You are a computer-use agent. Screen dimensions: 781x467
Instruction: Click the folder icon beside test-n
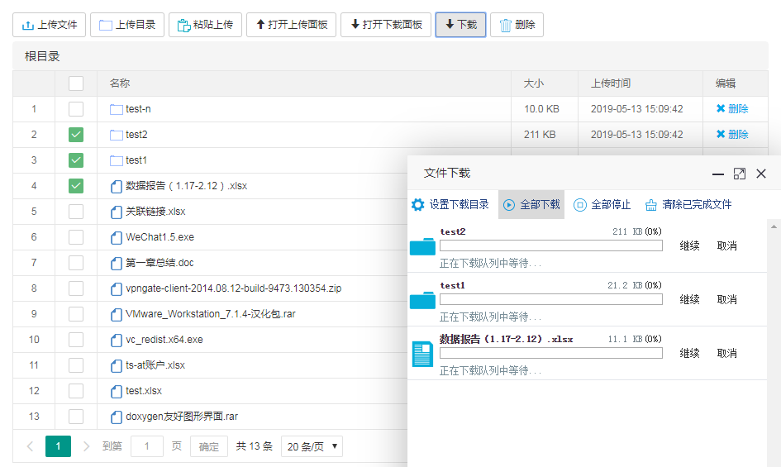(116, 109)
